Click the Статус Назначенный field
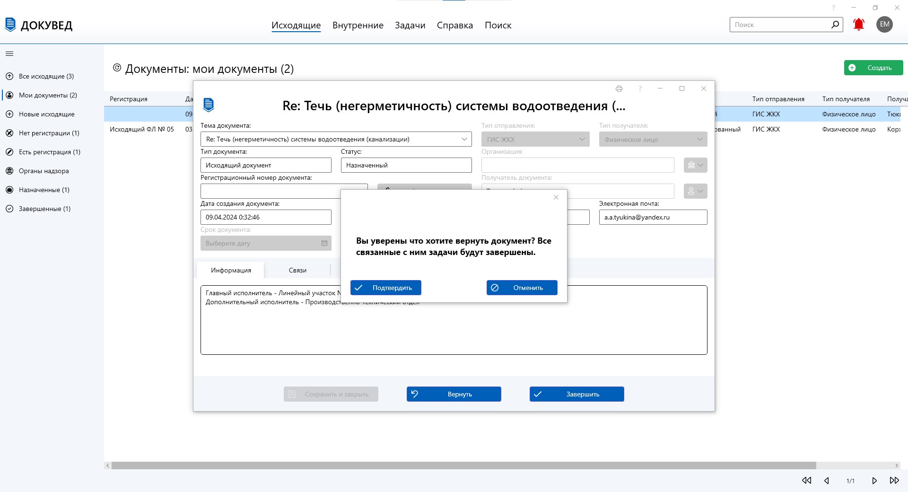Viewport: 908px width, 492px height. (x=406, y=165)
